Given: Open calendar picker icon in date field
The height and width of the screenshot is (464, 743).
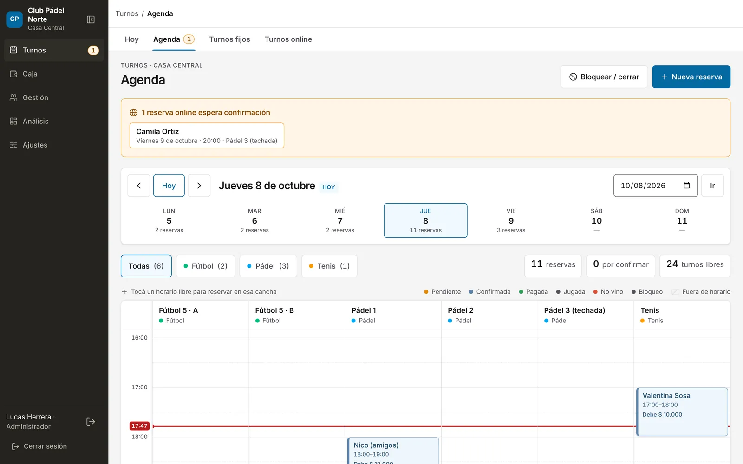Looking at the screenshot, I should [687, 186].
